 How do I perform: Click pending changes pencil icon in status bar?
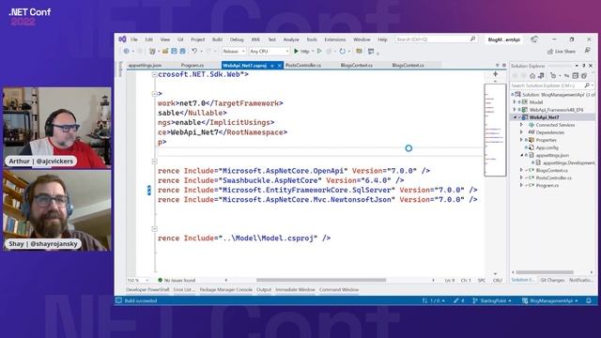pyautogui.click(x=455, y=300)
